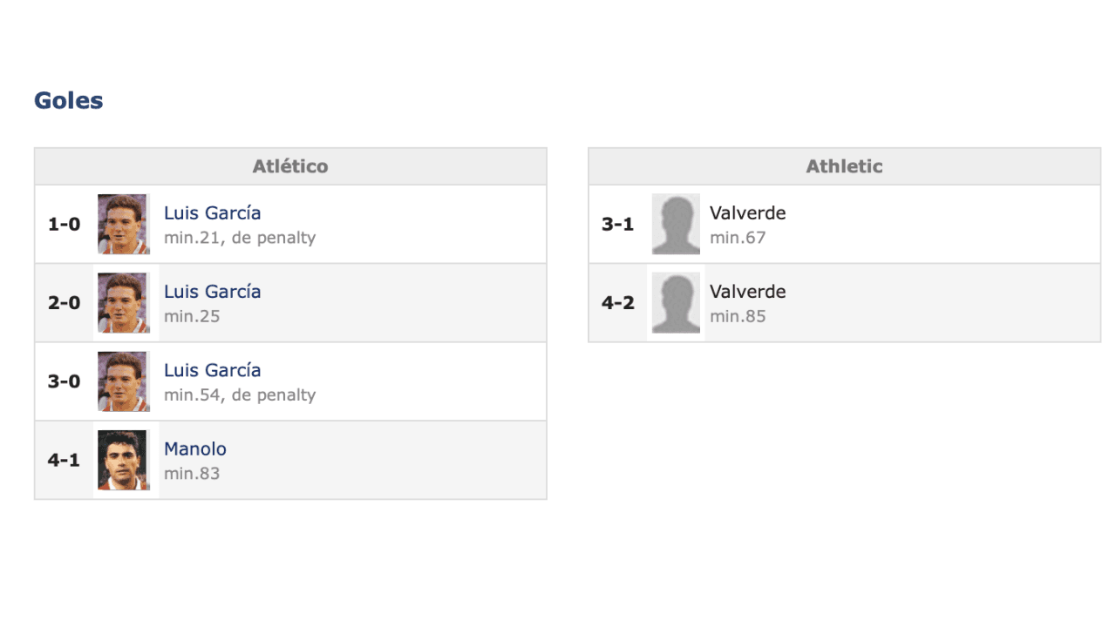Click the 4-1 score label
This screenshot has width=1116, height=627.
[64, 460]
